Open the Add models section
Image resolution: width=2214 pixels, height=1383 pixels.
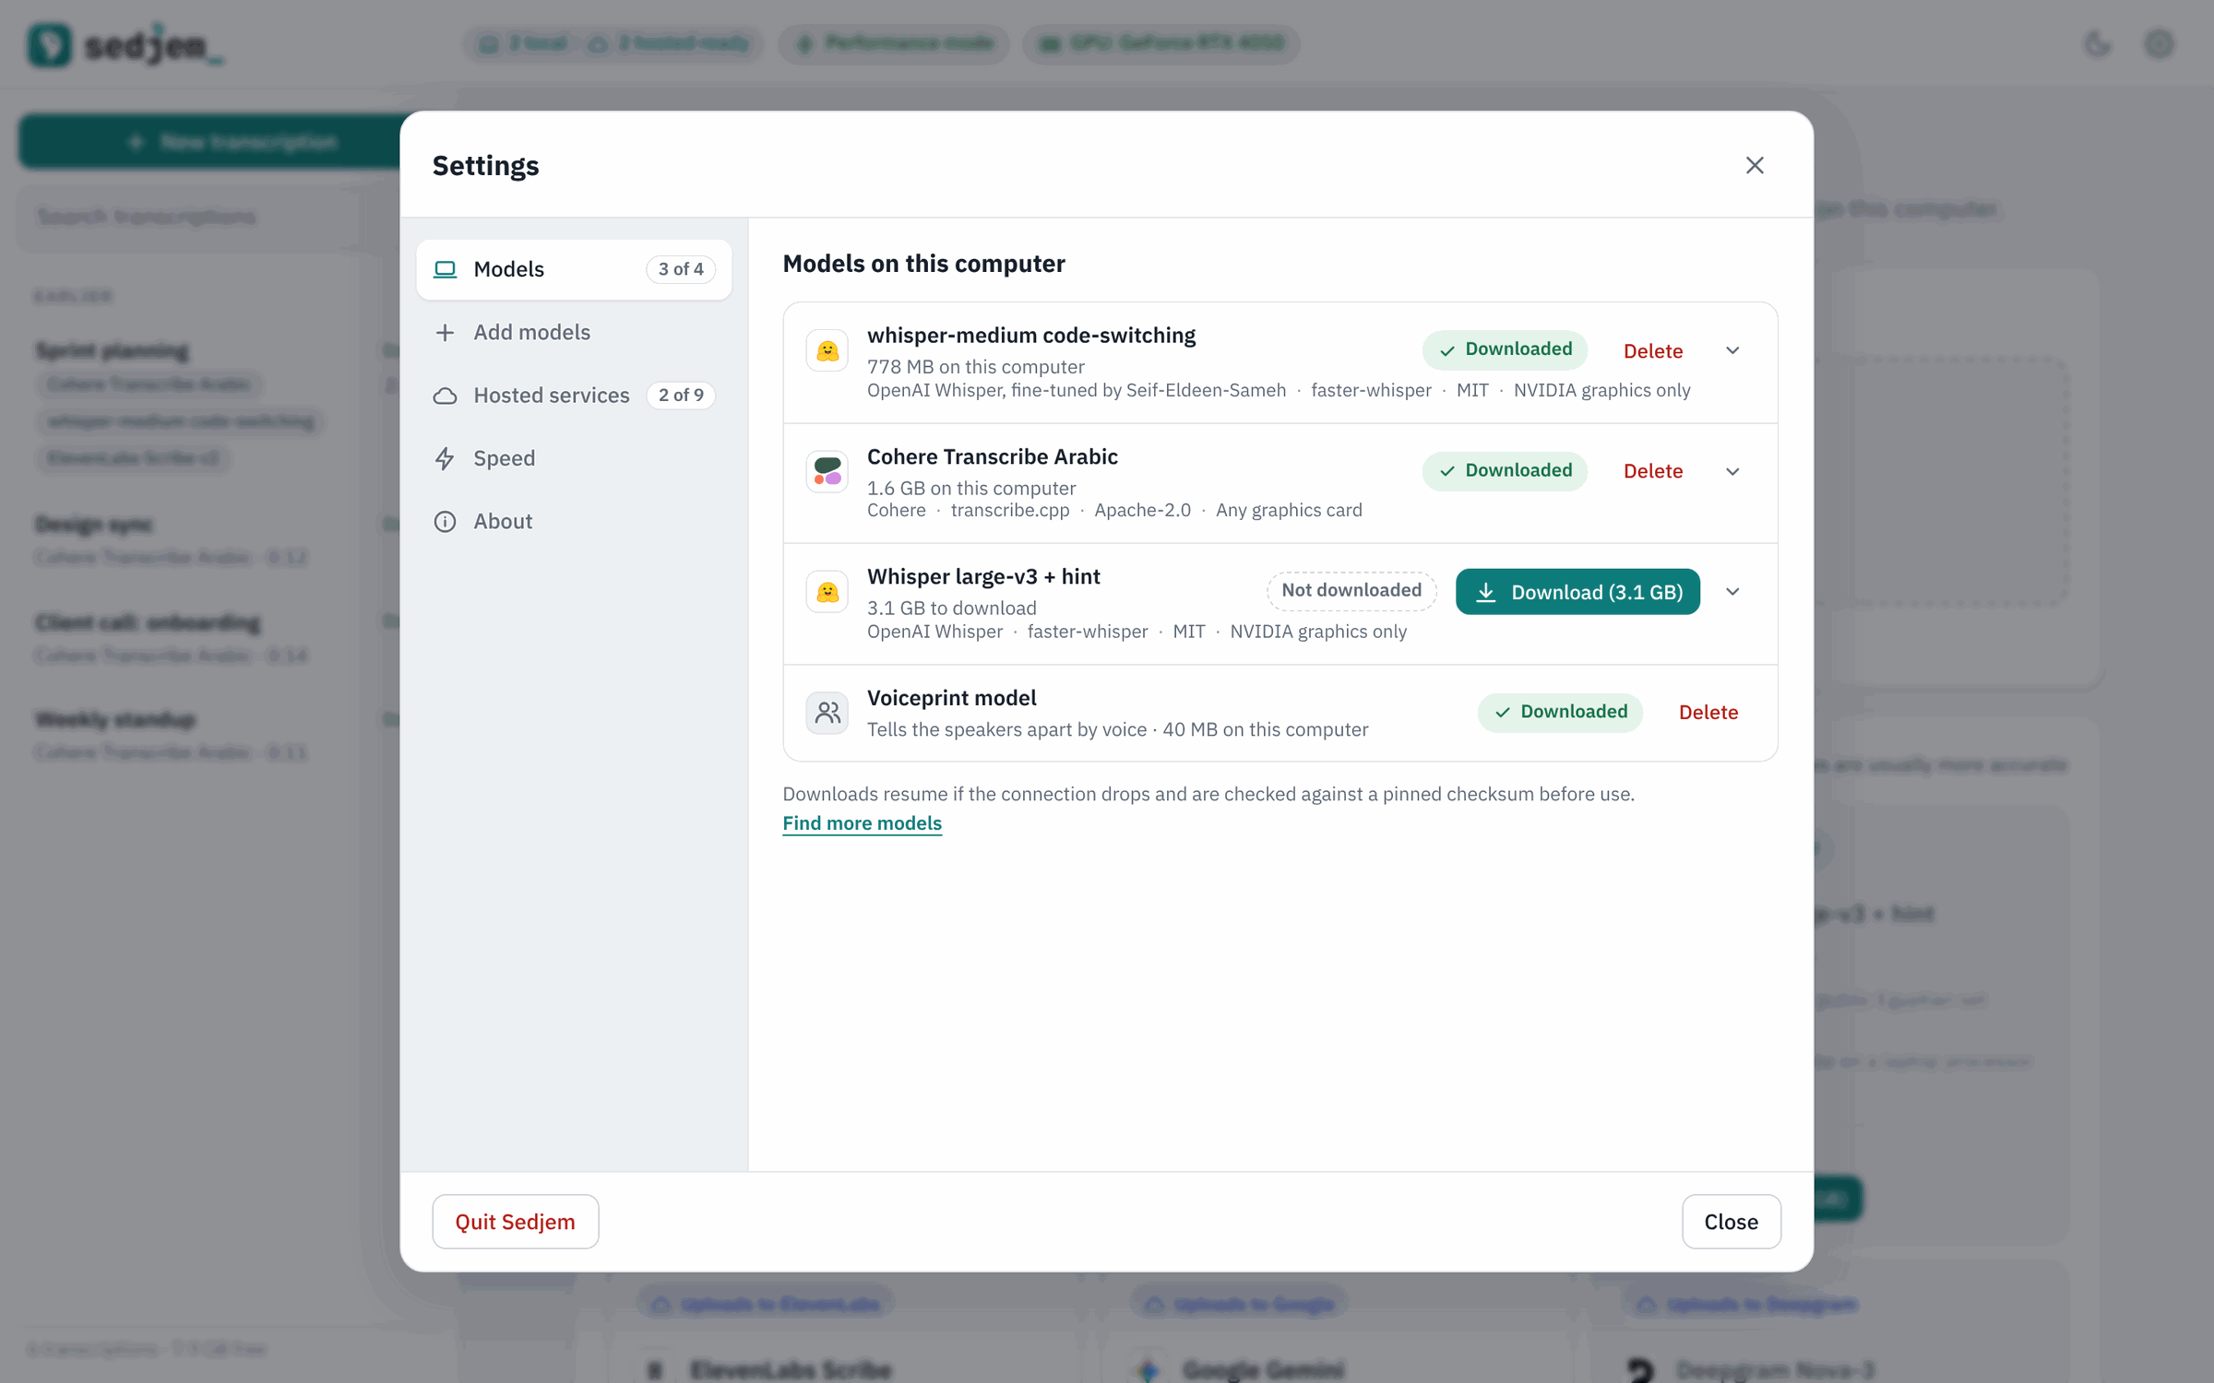tap(574, 332)
